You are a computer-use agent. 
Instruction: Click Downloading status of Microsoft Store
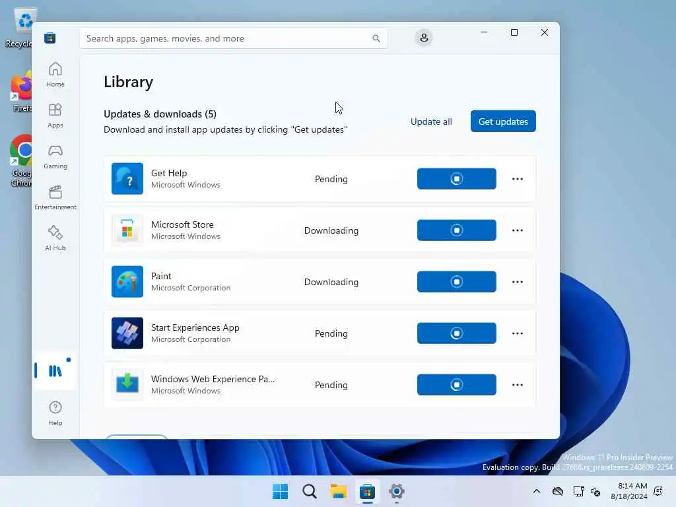click(x=331, y=230)
